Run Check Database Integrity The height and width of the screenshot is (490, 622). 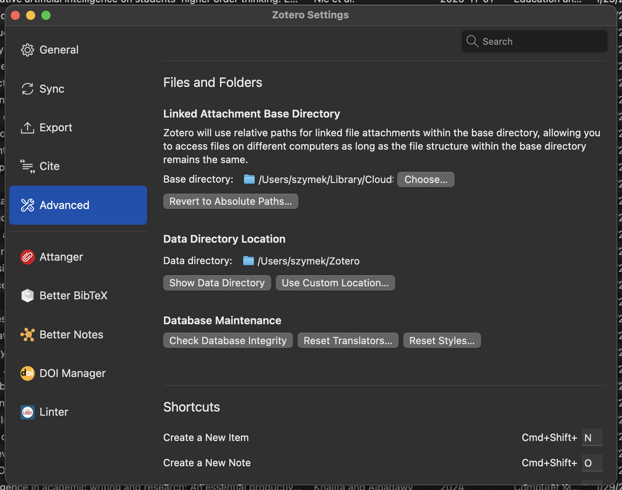[227, 340]
